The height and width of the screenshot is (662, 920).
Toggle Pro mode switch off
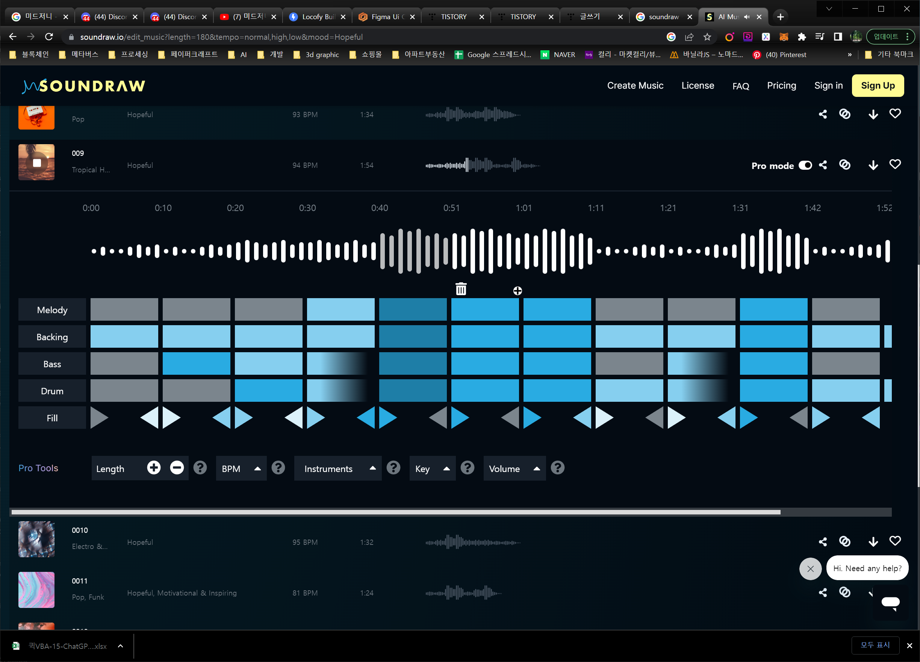click(805, 165)
